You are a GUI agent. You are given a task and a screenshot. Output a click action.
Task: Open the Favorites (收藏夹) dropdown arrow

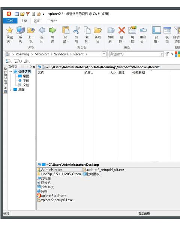pyautogui.click(x=12, y=41)
